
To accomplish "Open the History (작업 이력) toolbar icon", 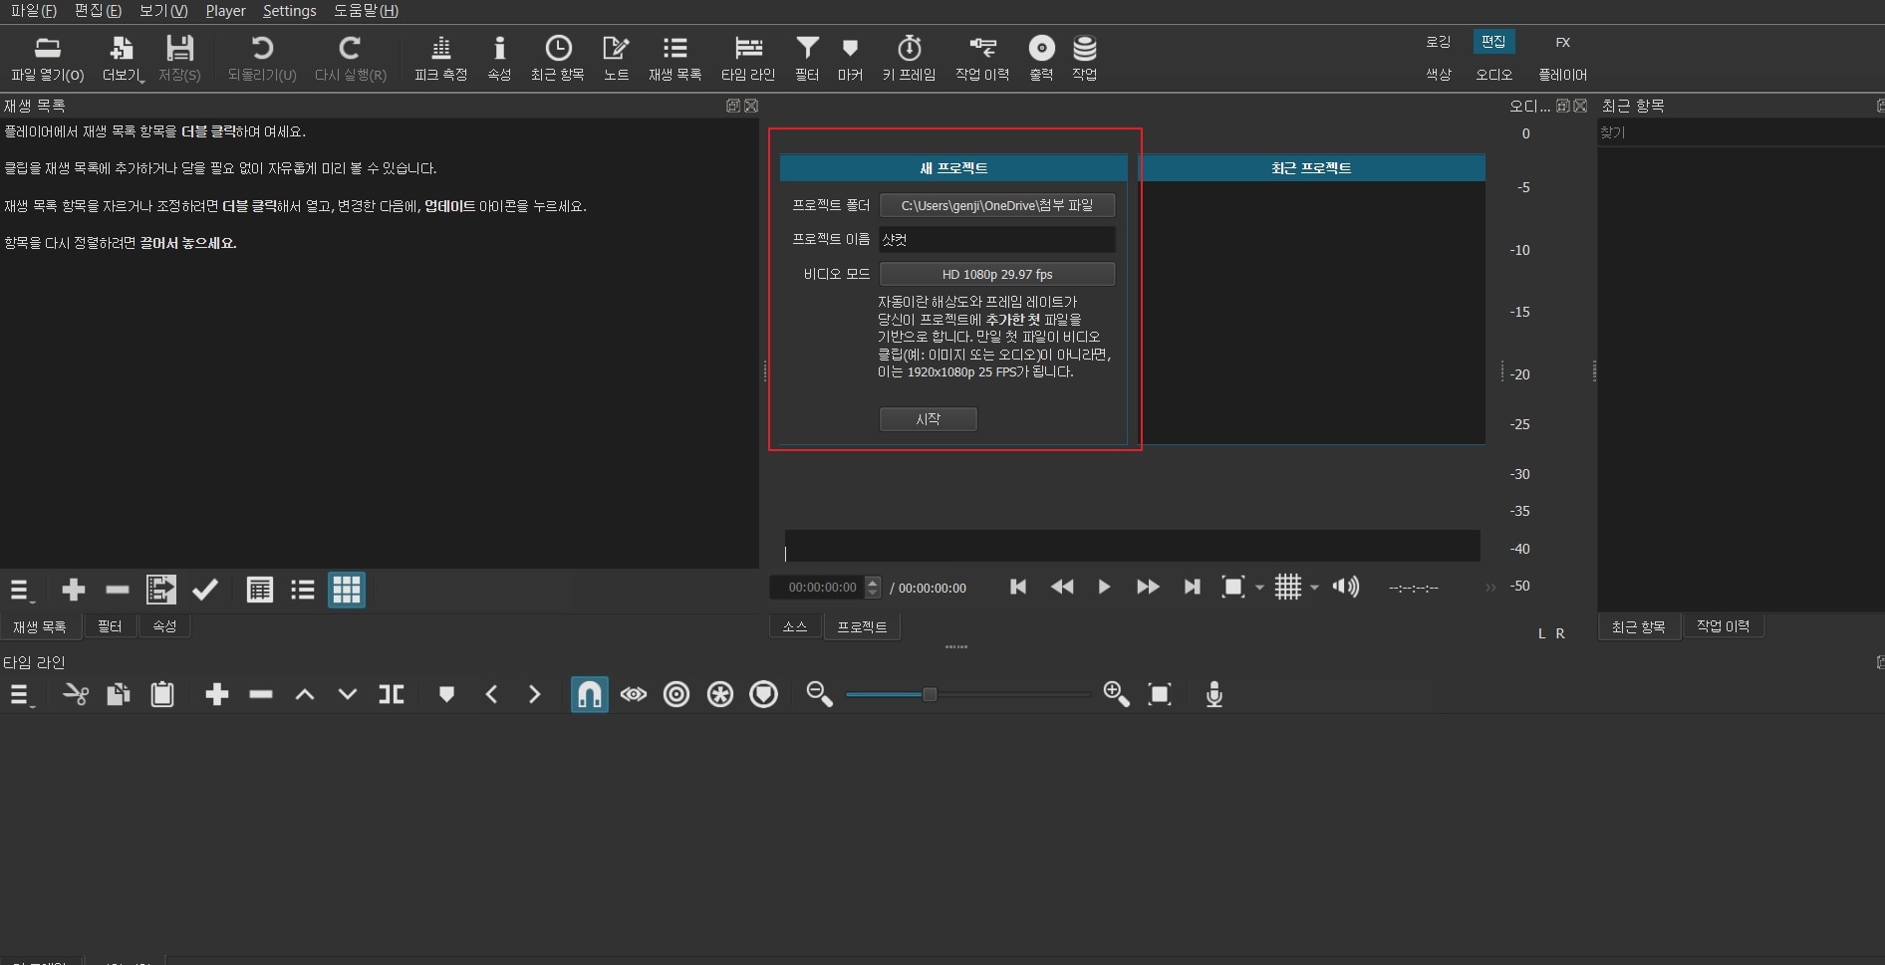I will (982, 59).
